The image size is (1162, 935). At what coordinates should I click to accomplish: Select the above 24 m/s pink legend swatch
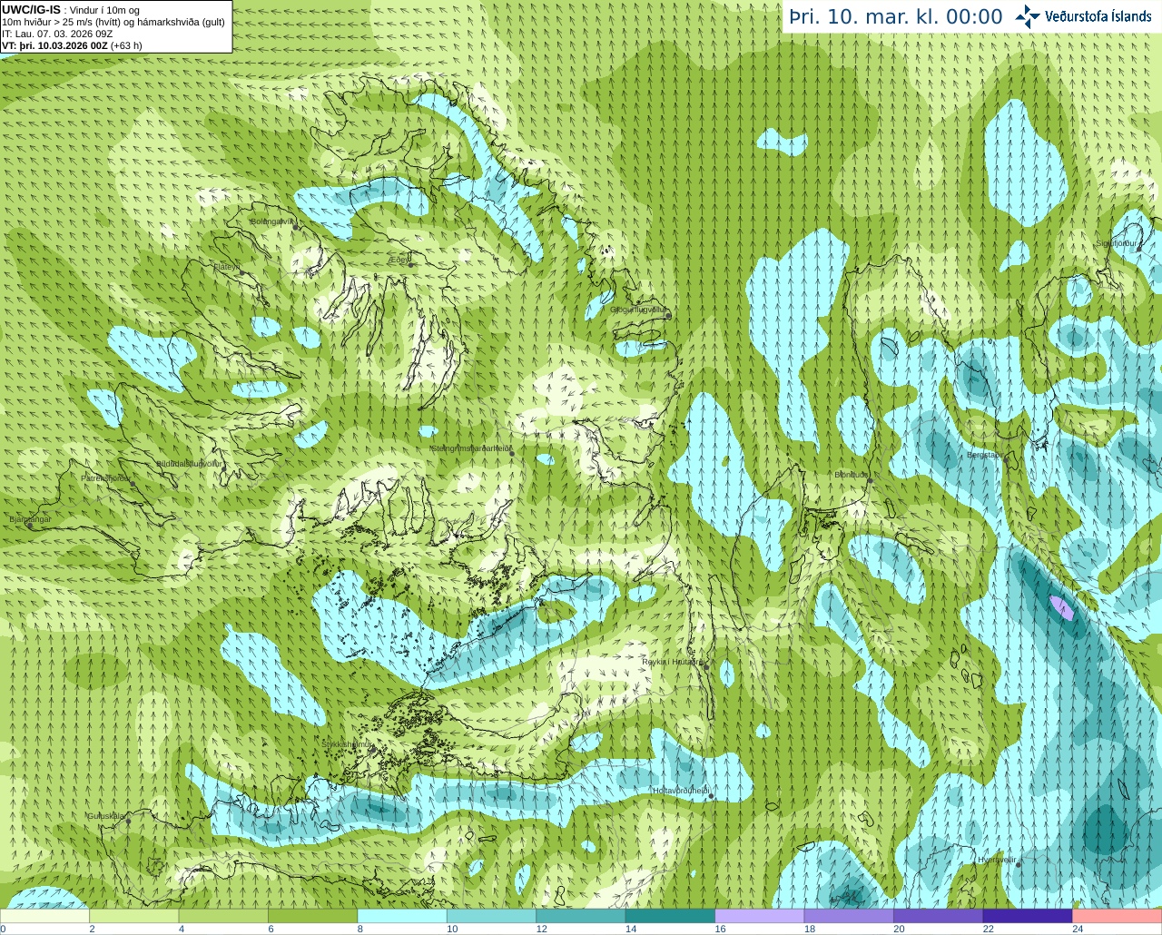click(x=1118, y=916)
